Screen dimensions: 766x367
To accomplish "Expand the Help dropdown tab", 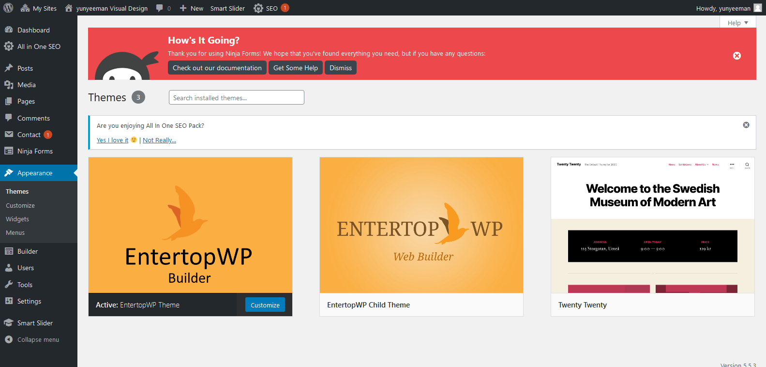I will (738, 23).
